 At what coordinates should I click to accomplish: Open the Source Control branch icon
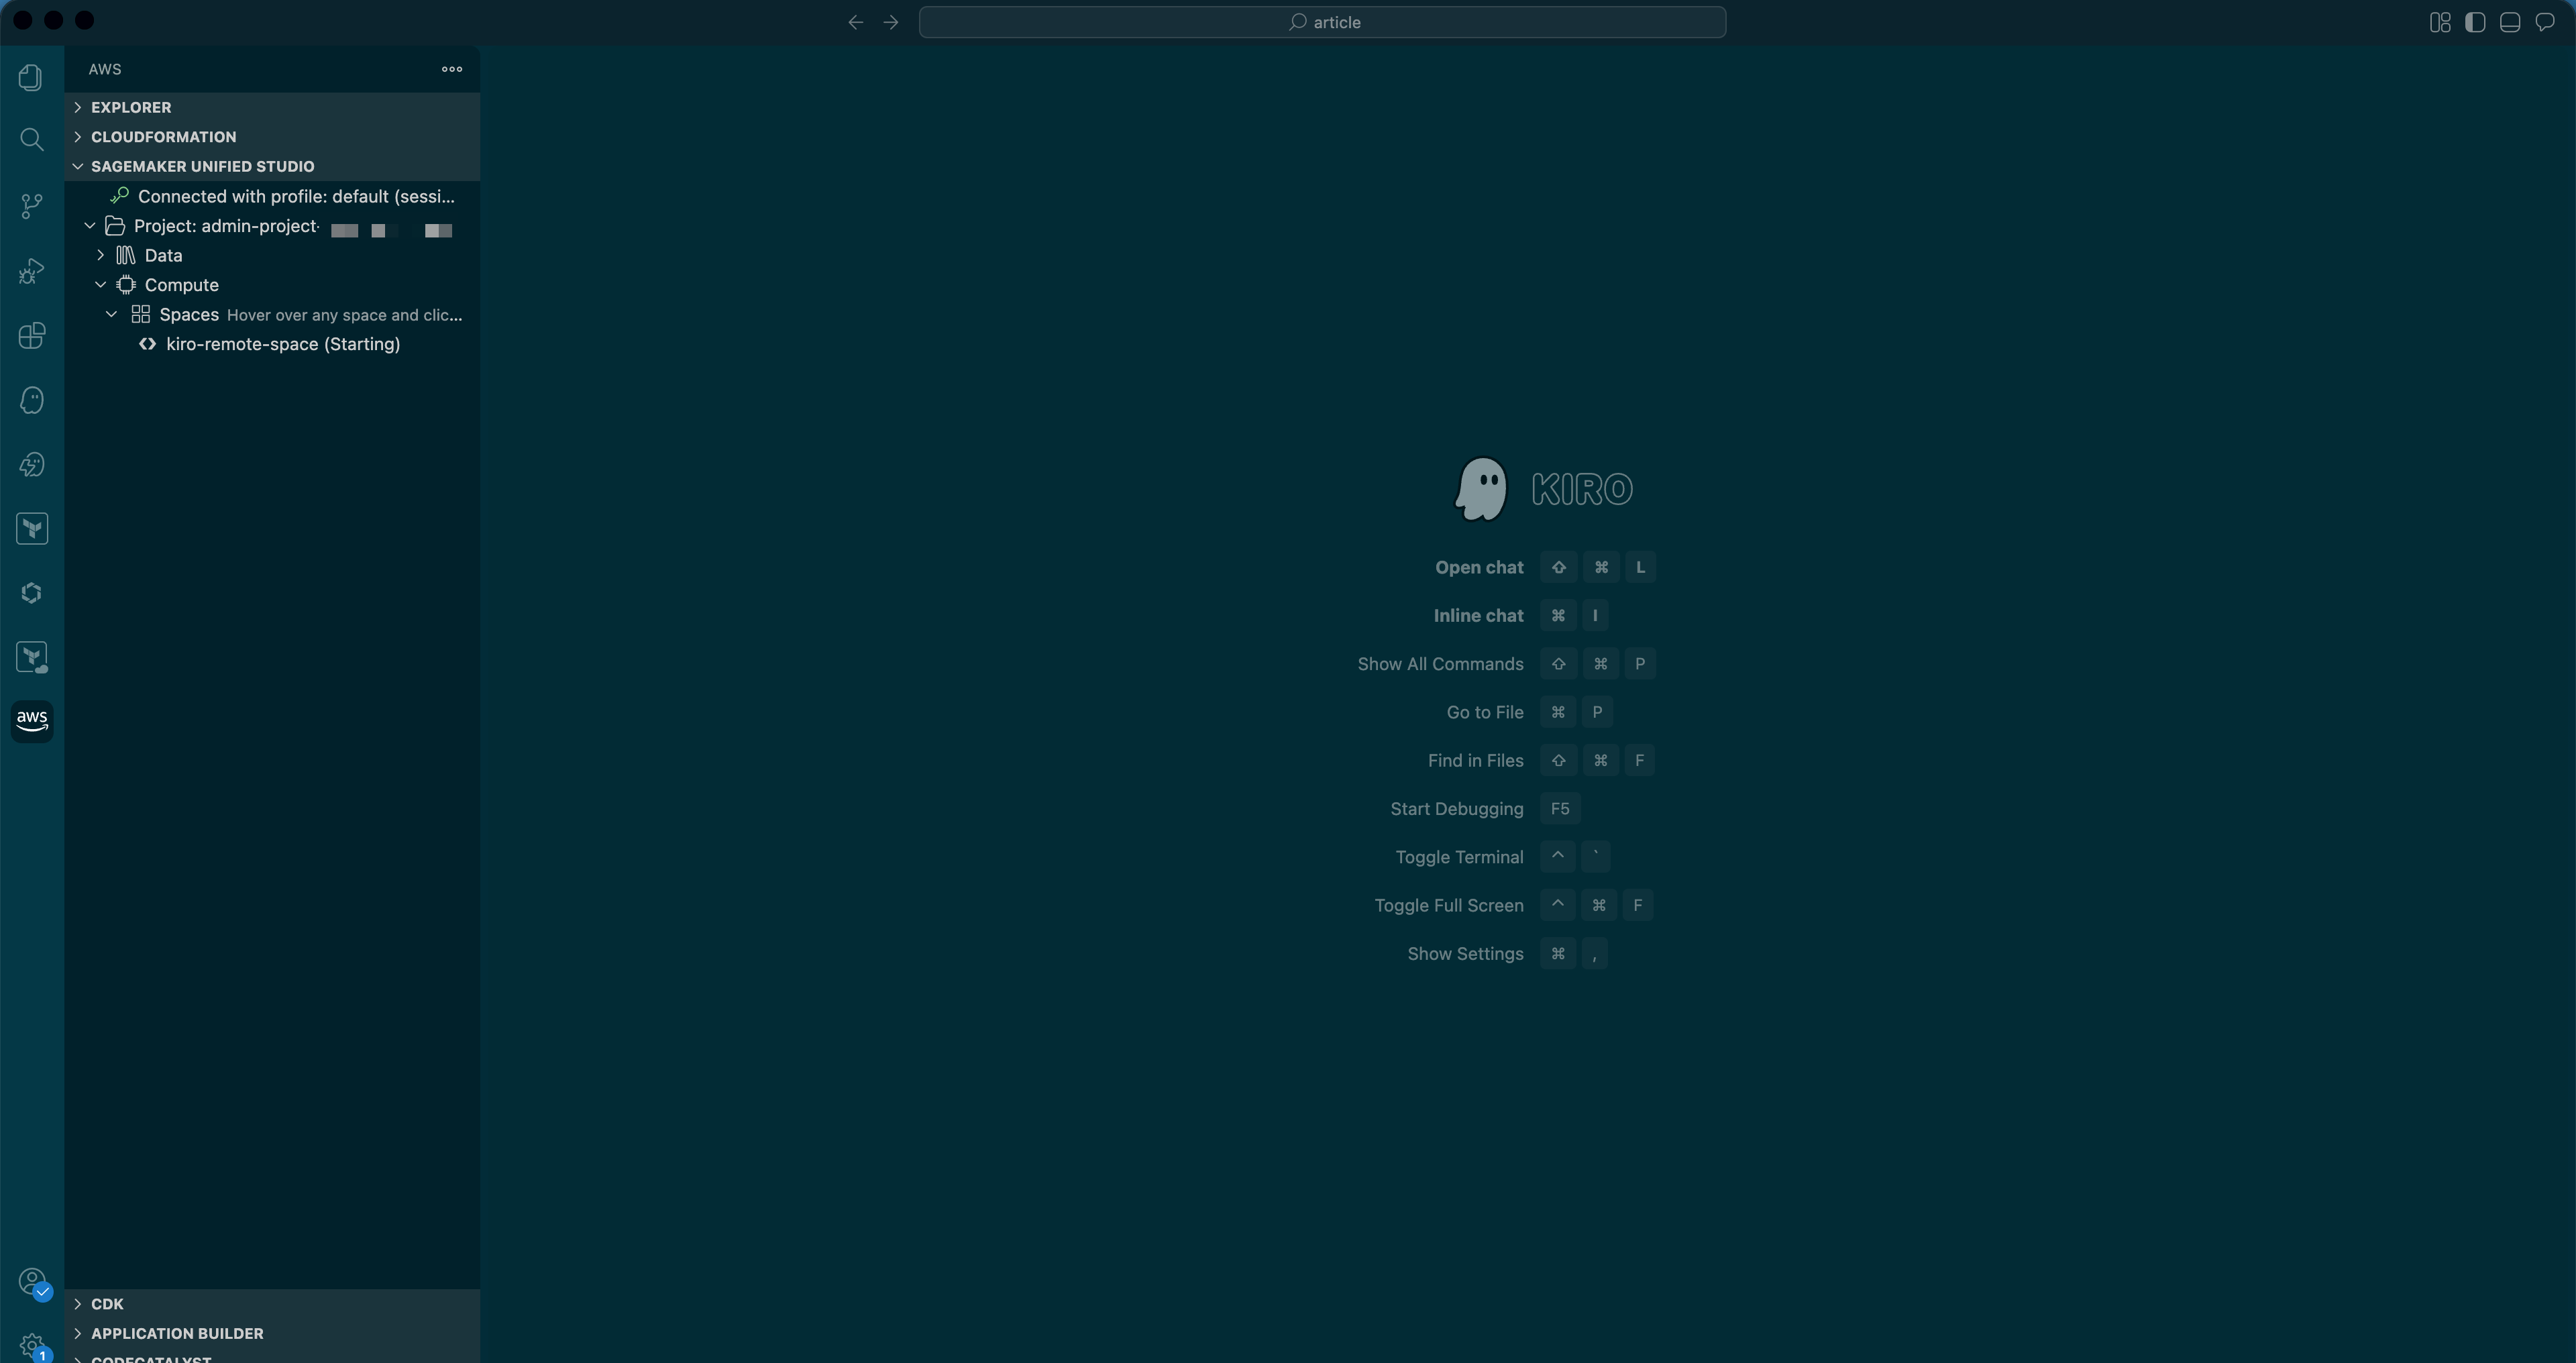[x=31, y=206]
